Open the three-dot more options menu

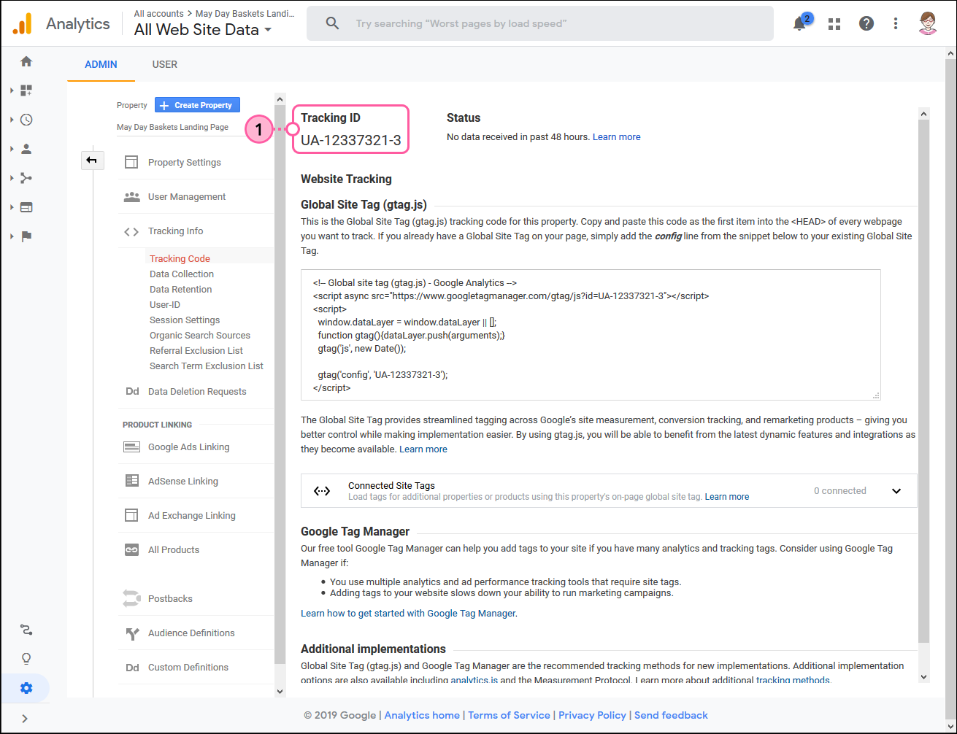[x=896, y=23]
